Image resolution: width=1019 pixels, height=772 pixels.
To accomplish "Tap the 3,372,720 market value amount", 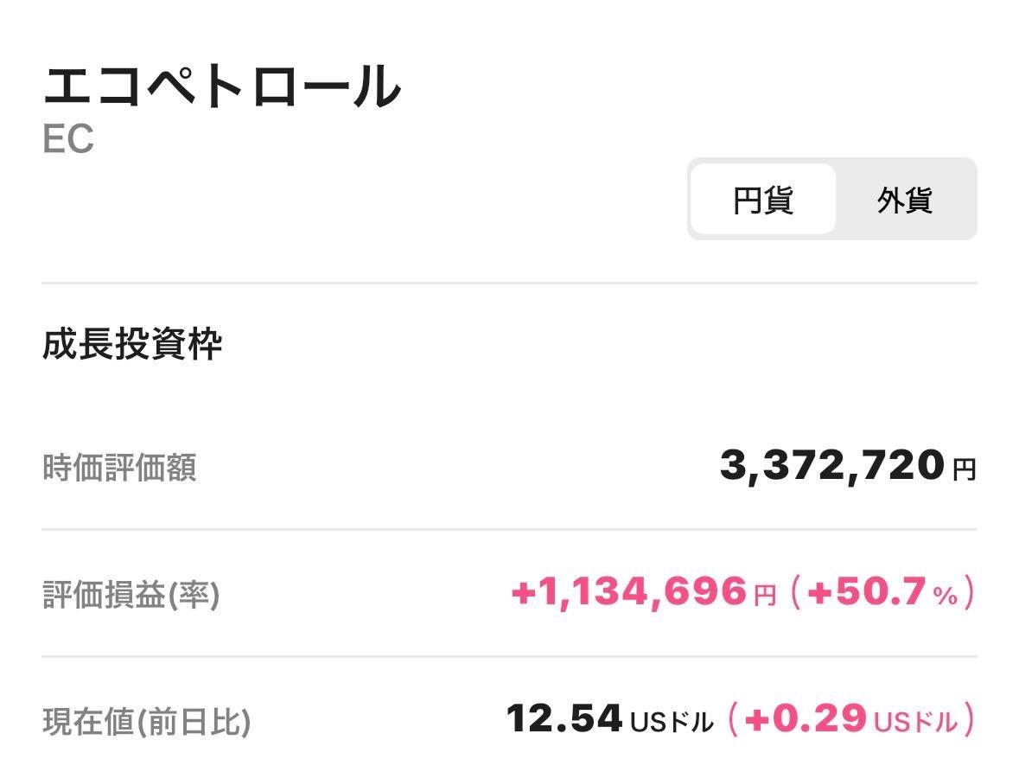I will pos(831,465).
